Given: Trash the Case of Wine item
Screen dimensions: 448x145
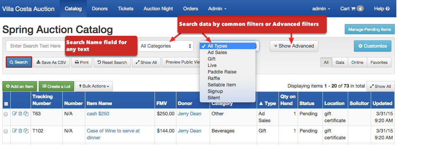Looking at the screenshot, I should [x=20, y=131].
